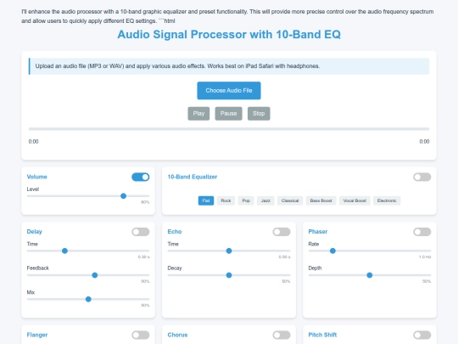The image size is (458, 344).
Task: Click the Phaser Depth slider handle
Action: 370,275
